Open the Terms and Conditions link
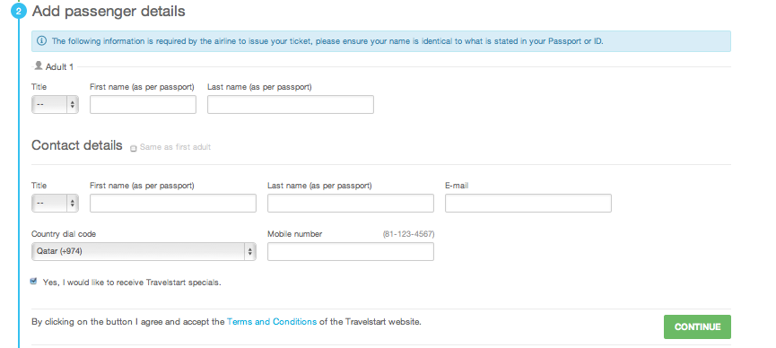The image size is (776, 348). coord(272,322)
